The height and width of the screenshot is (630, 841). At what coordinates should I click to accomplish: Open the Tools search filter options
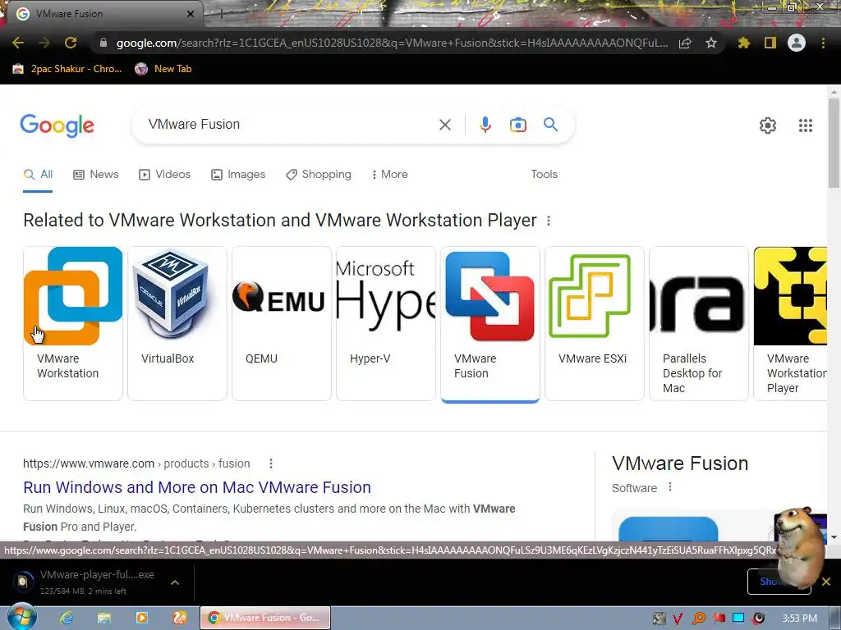point(544,175)
